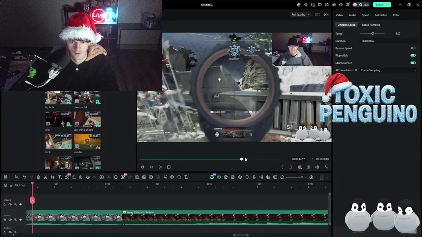Hide the Video 1 track with eye icon
This screenshot has height=237, width=422.
click(x=20, y=220)
